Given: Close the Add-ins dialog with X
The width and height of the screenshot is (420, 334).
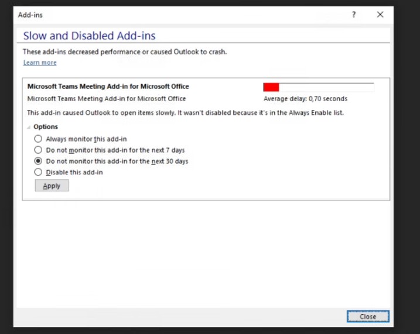Looking at the screenshot, I should 380,15.
